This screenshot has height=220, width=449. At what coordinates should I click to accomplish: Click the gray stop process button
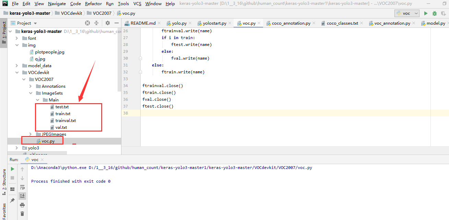(12, 178)
